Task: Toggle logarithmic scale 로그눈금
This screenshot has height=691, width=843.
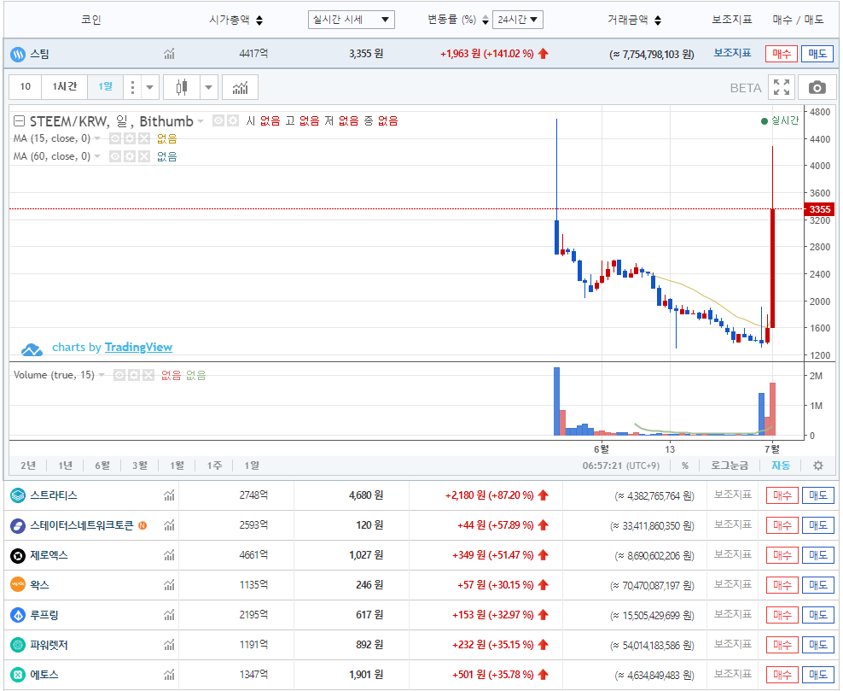Action: tap(729, 466)
